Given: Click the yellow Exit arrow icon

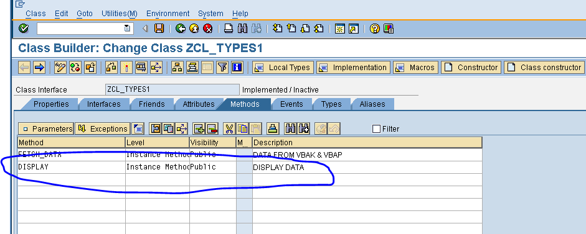Looking at the screenshot, I should 194,29.
